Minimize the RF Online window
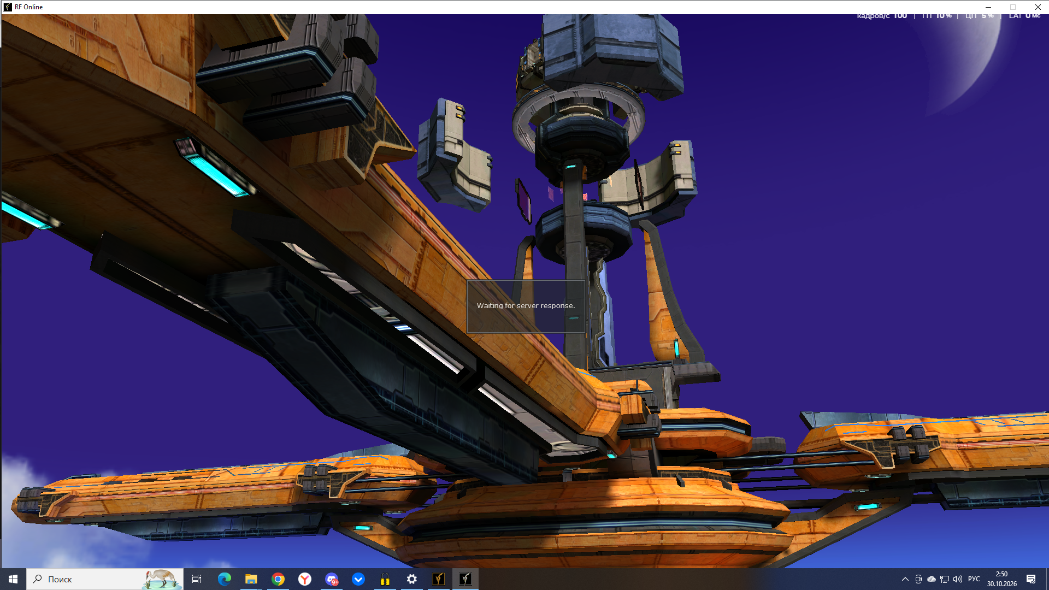This screenshot has height=590, width=1049. (988, 7)
